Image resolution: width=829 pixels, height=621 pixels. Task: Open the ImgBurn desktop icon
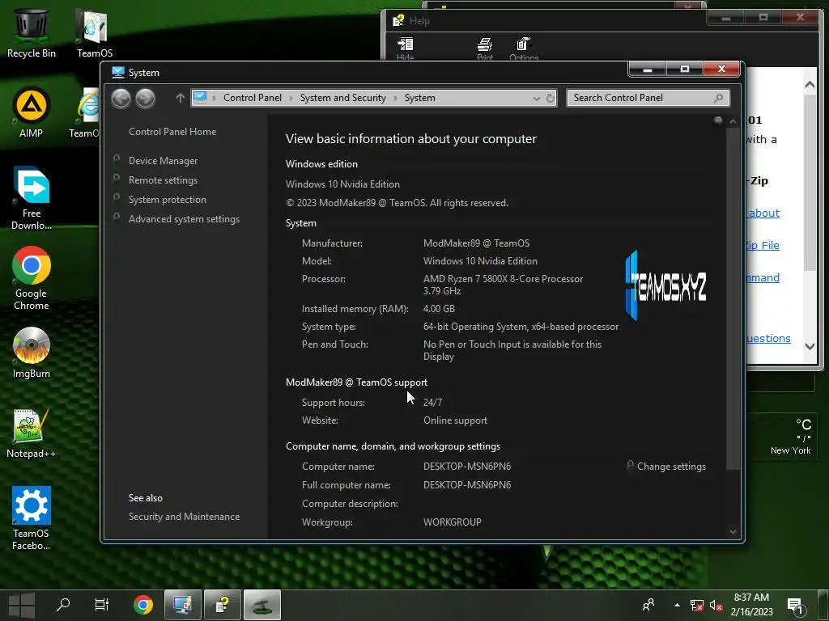pyautogui.click(x=32, y=353)
